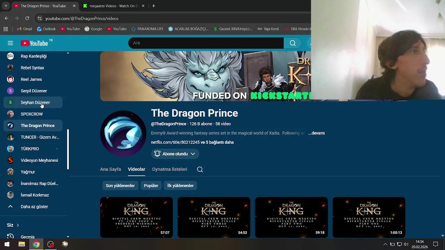445x250 pixels.
Task: Open TÜRKPRO channel avatar
Action: point(10,149)
